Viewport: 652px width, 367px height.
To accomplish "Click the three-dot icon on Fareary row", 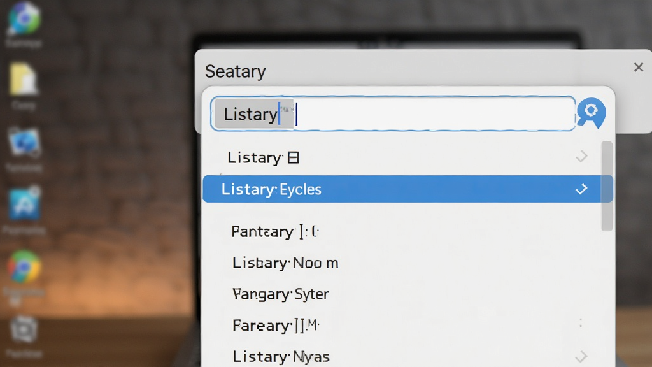I will [581, 323].
